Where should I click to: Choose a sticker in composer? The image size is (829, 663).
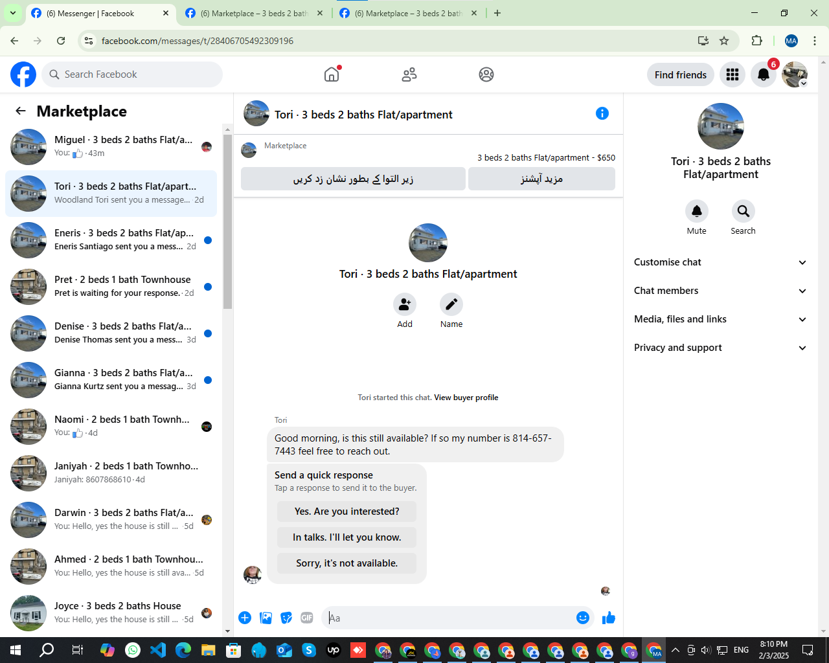(x=286, y=618)
